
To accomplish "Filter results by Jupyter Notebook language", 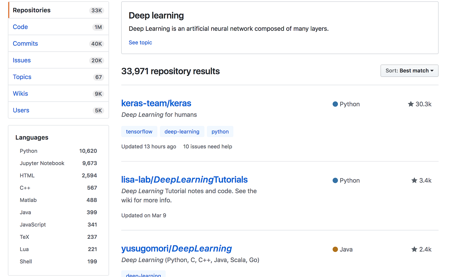I will 58,163.
